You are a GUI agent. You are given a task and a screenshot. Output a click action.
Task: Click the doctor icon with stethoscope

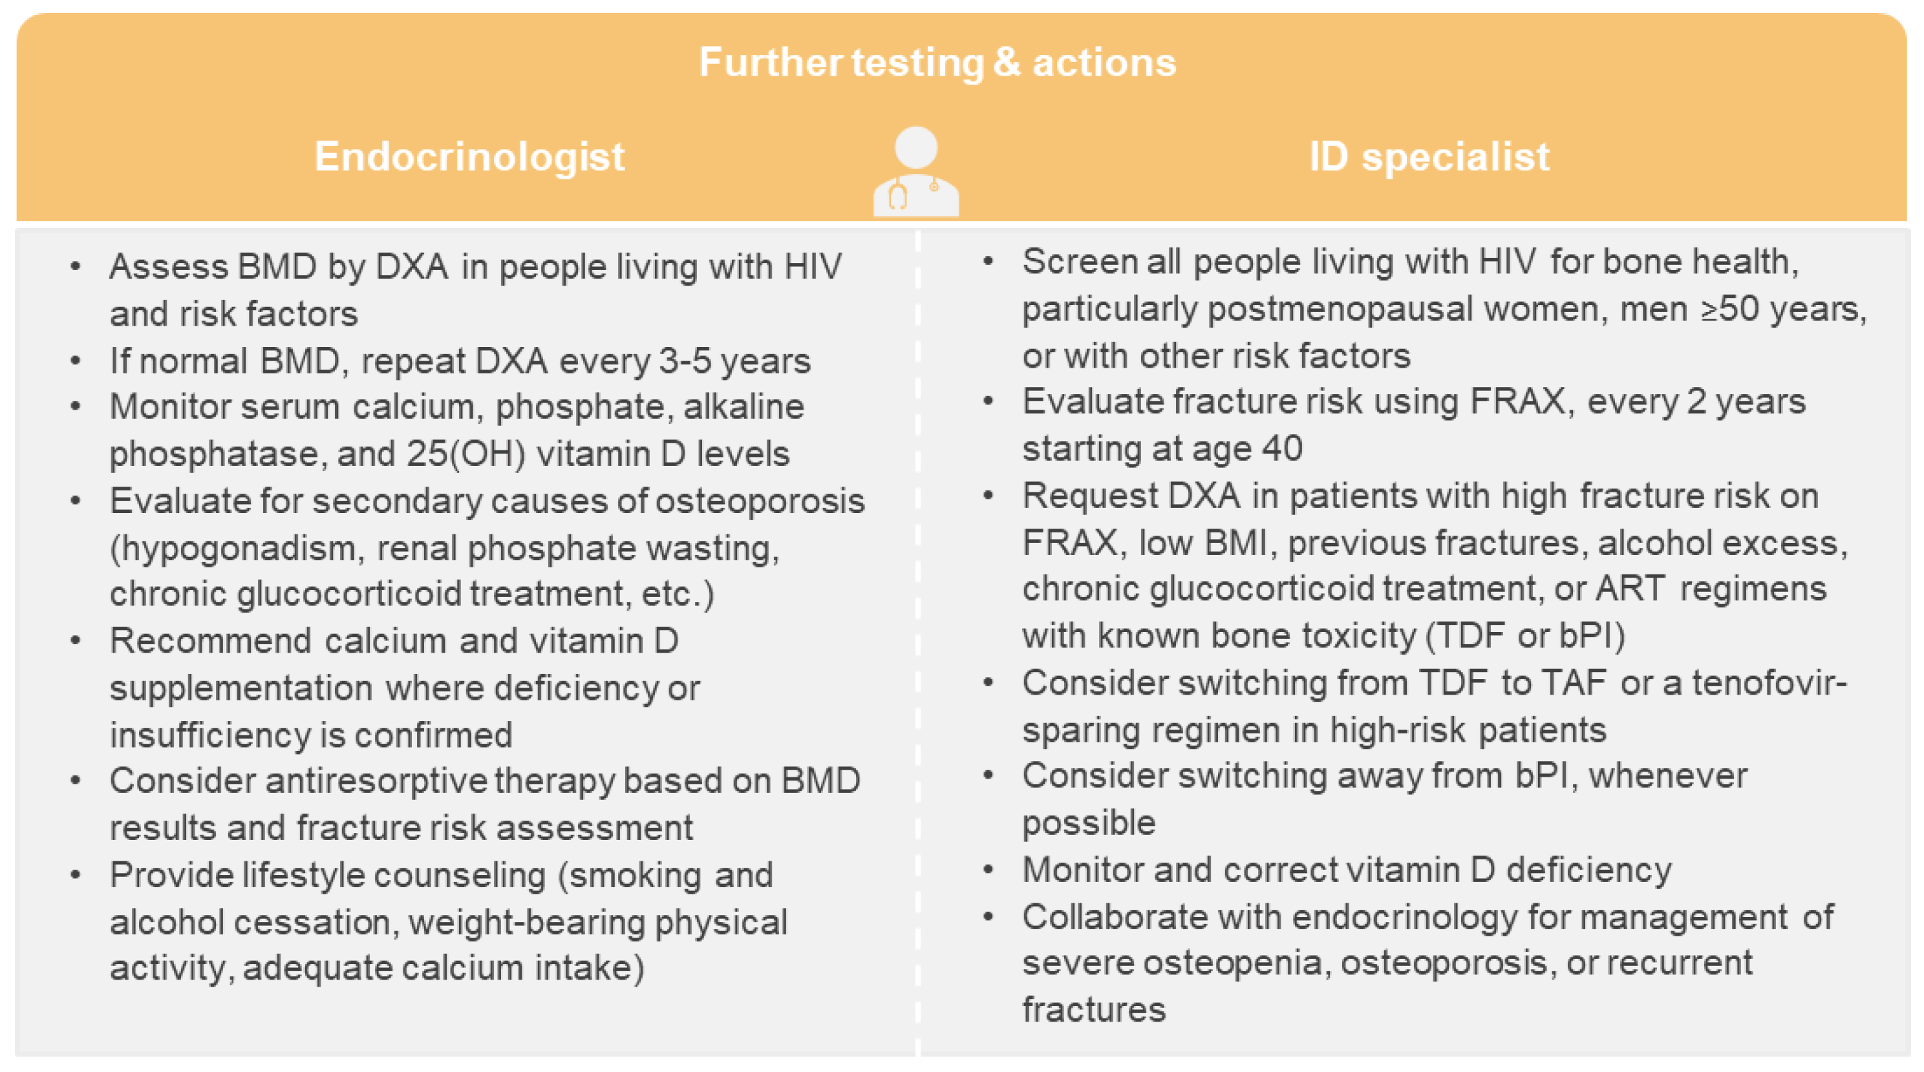point(915,172)
